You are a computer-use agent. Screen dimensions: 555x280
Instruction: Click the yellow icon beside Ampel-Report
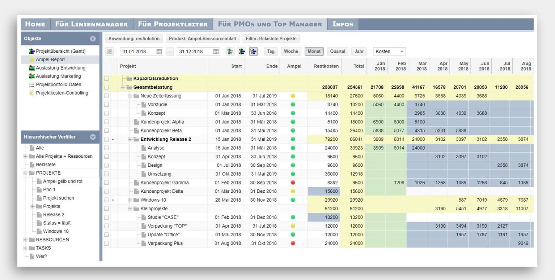32,60
